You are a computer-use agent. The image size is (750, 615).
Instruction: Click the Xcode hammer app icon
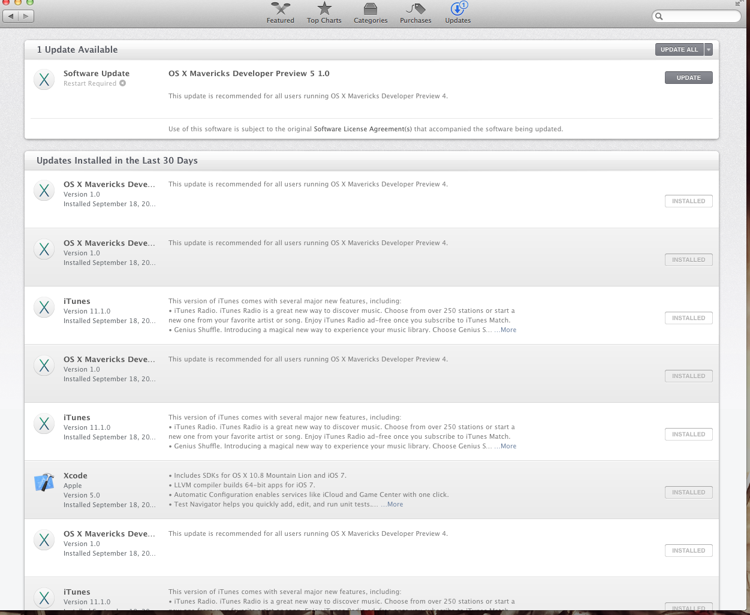point(44,482)
